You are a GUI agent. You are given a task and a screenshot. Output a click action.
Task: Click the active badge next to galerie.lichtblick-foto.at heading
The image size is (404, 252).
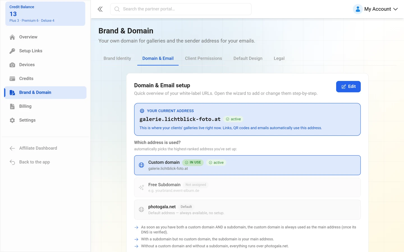click(x=233, y=119)
